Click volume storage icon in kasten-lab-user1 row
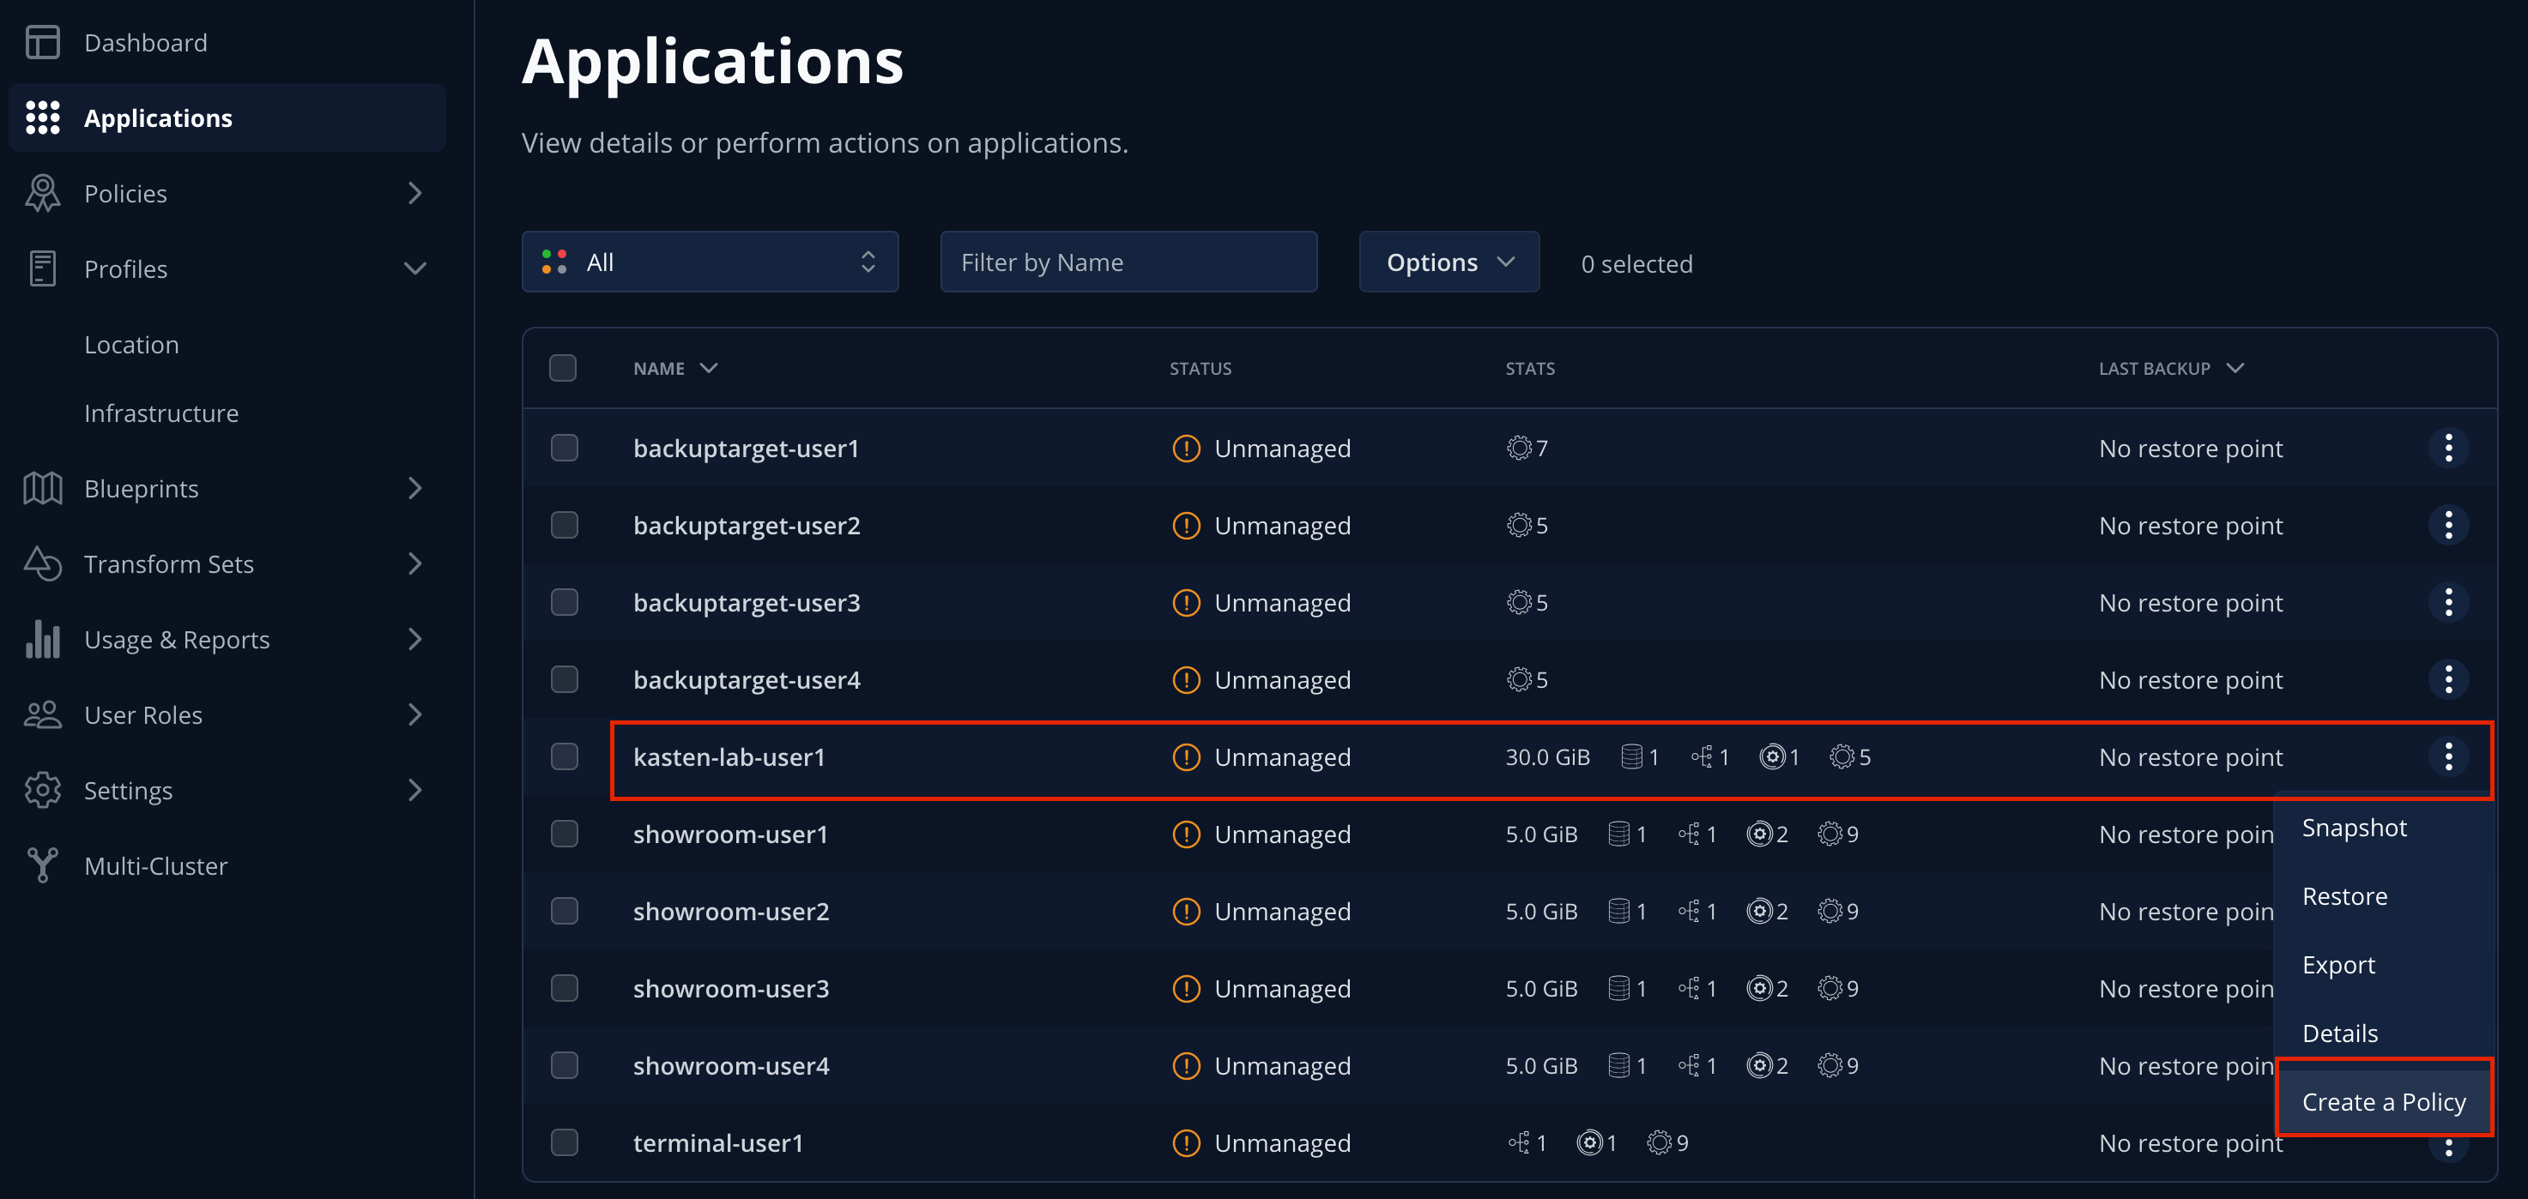Screen dimensions: 2528x1199 pyautogui.click(x=1631, y=756)
